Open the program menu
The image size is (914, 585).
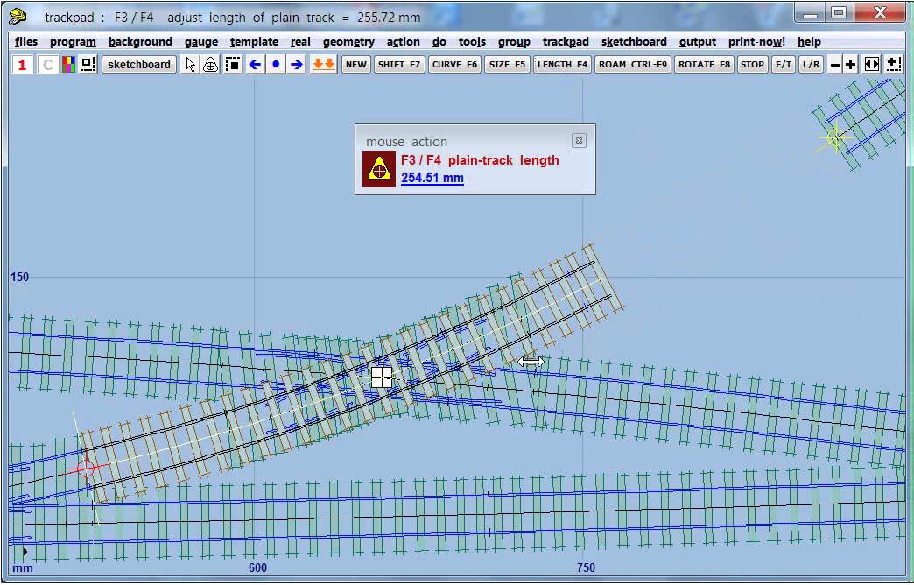tap(73, 41)
